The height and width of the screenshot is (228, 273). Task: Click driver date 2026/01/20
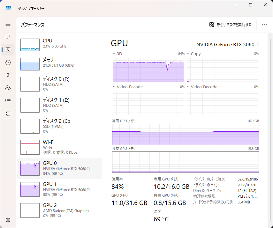[247, 185]
